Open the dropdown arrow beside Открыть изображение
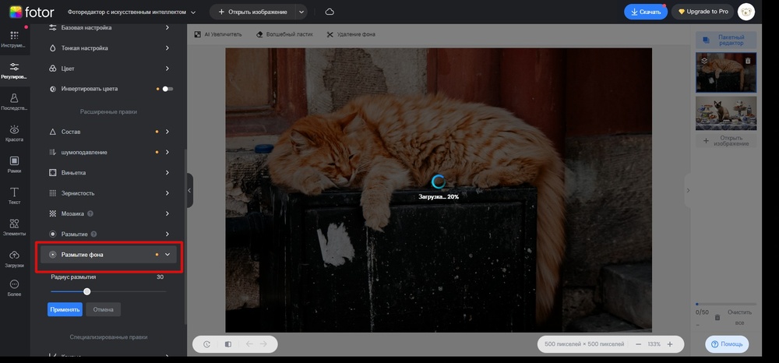 coord(301,12)
